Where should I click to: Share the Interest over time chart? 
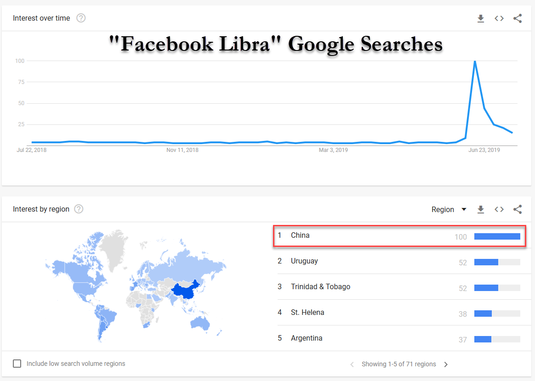pos(517,18)
